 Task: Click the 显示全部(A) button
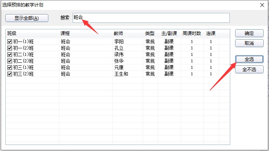(x=27, y=18)
